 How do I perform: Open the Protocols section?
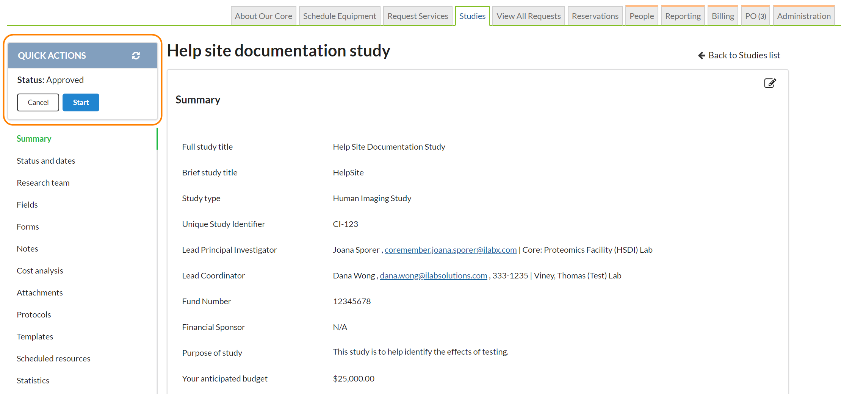(34, 315)
